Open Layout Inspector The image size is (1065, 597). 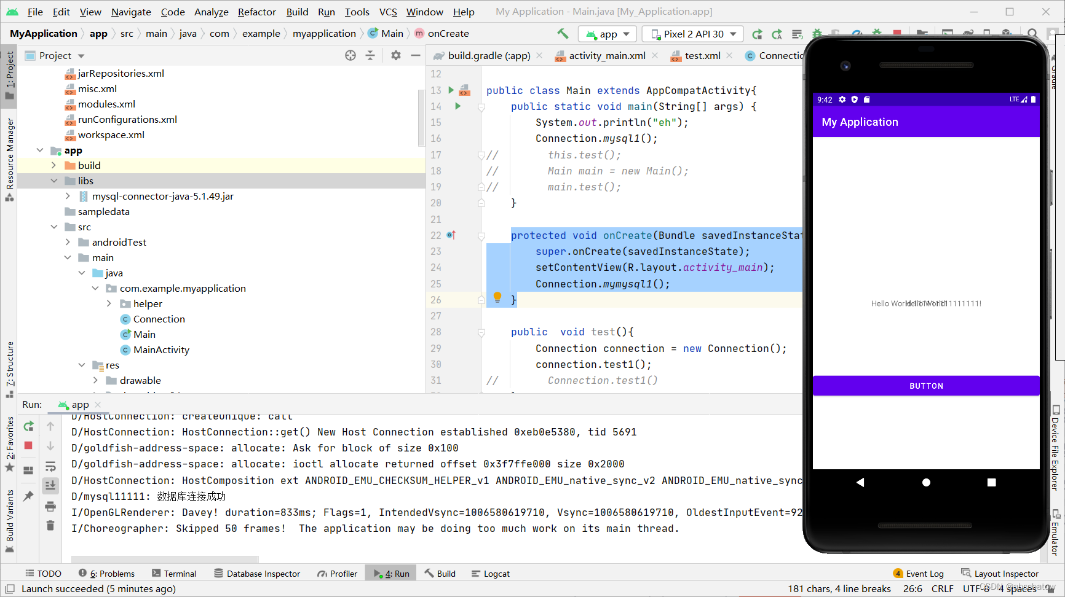[x=1000, y=574]
